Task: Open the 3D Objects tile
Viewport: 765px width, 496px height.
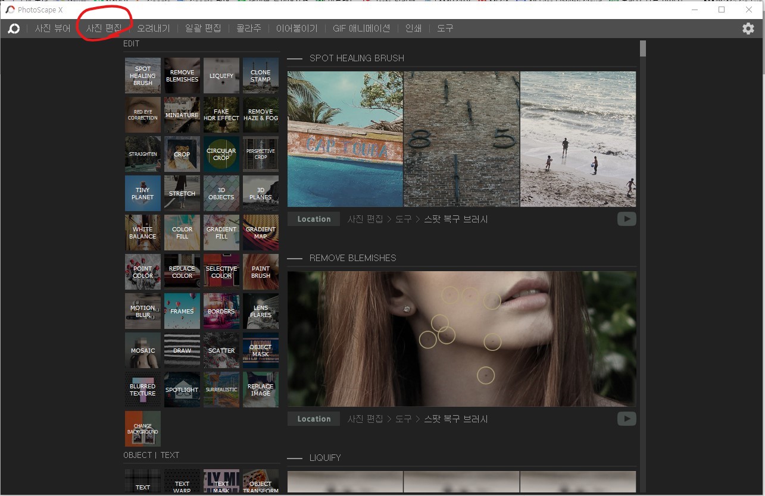Action: pyautogui.click(x=221, y=193)
